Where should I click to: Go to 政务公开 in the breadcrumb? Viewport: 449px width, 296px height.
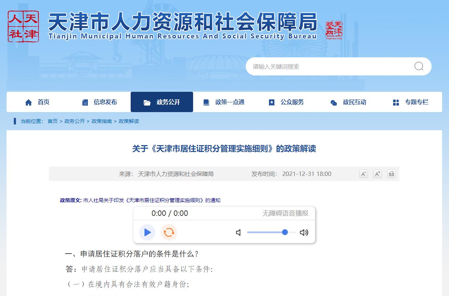(74, 121)
